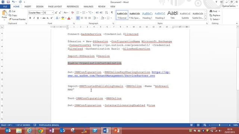Open Outlook from the taskbar
The width and height of the screenshot is (239, 134).
8,131
